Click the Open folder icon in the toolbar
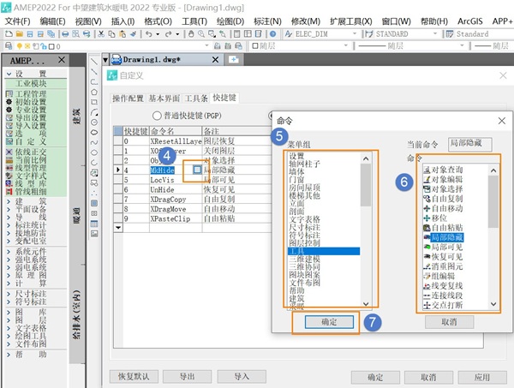This screenshot has width=514, height=388. pos(20,33)
